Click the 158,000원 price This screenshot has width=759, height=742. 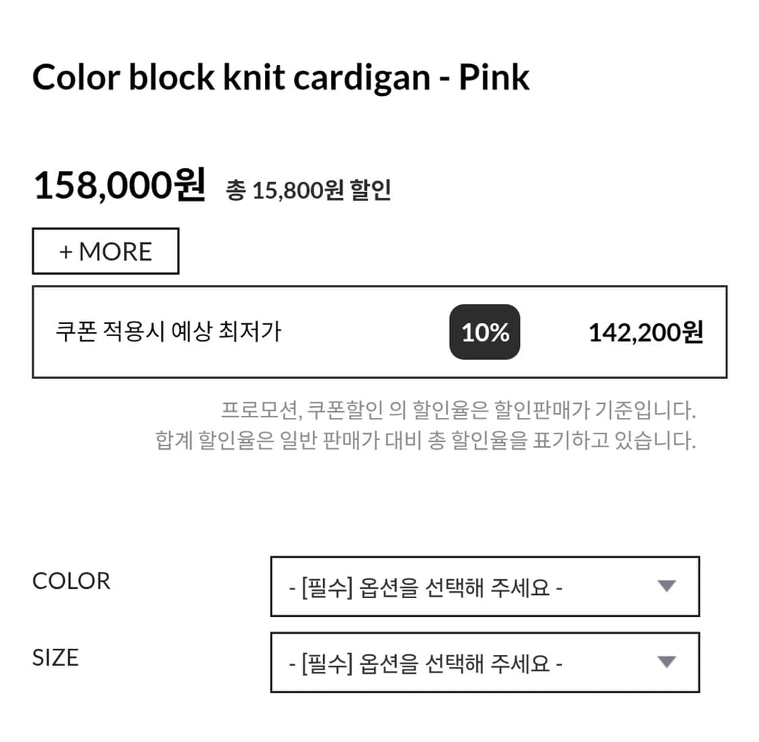pyautogui.click(x=119, y=184)
